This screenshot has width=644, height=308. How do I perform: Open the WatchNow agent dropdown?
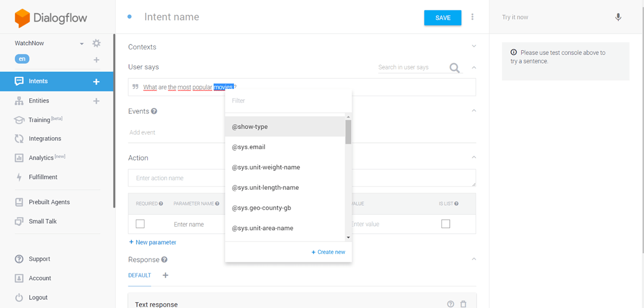coord(81,44)
